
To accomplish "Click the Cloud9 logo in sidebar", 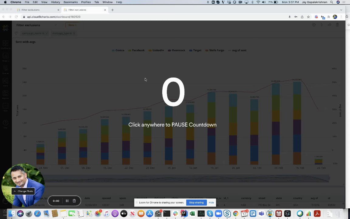I will coord(5,28).
